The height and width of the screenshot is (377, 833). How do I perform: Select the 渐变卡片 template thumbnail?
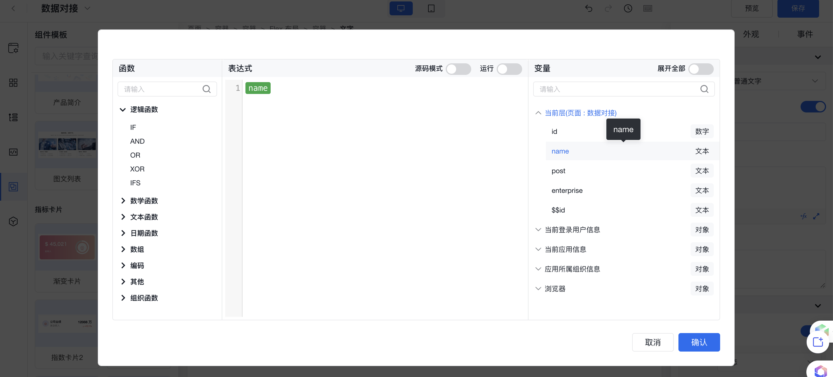coord(67,247)
